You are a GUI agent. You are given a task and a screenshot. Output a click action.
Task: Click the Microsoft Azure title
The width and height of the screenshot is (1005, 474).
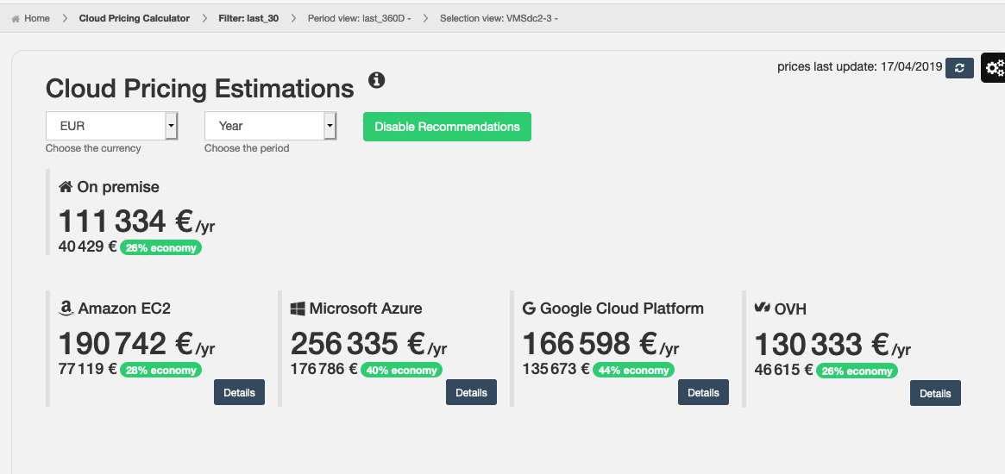coord(366,309)
